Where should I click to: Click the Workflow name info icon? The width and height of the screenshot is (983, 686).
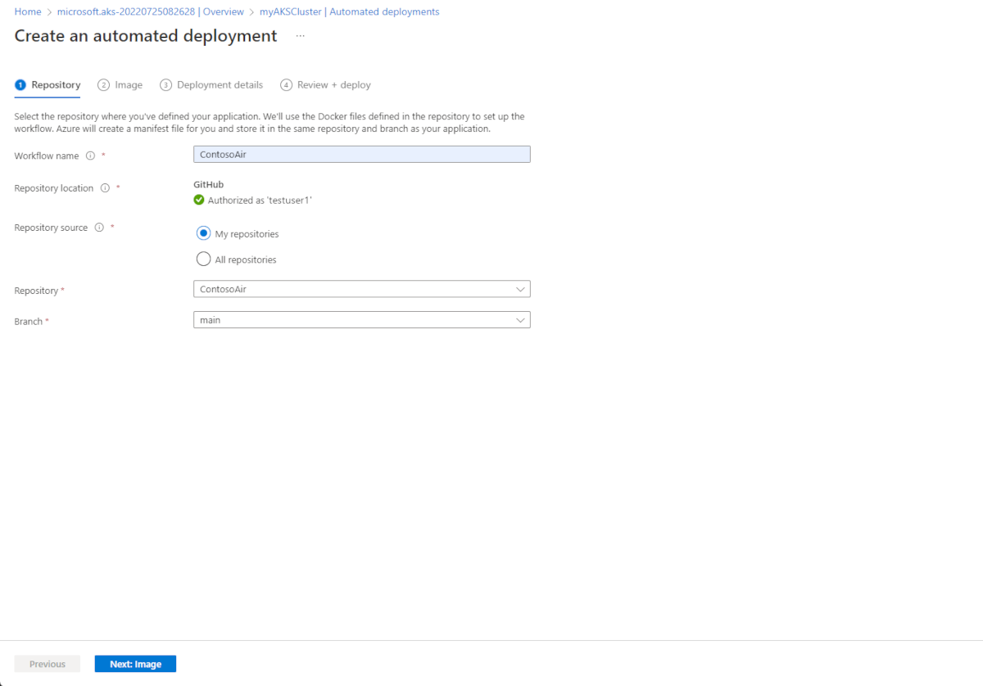(90, 156)
